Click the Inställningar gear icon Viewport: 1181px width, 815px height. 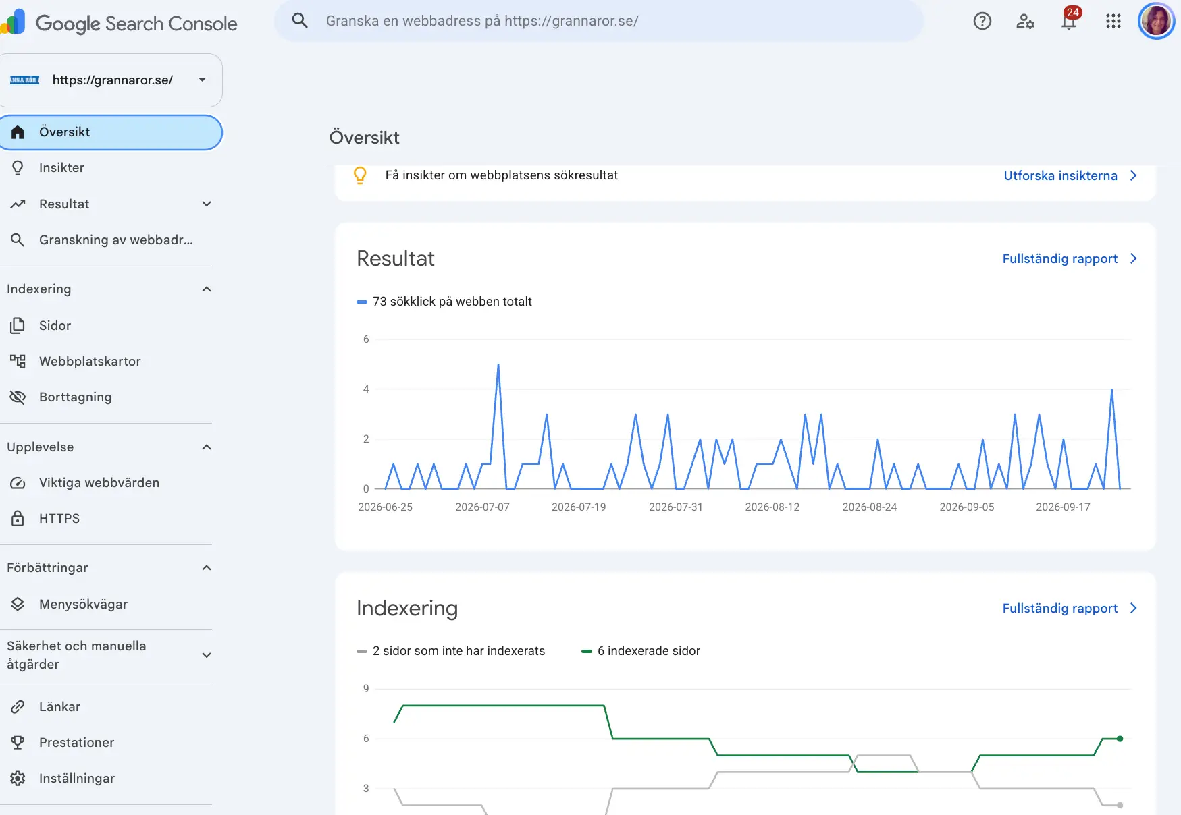[x=18, y=779]
